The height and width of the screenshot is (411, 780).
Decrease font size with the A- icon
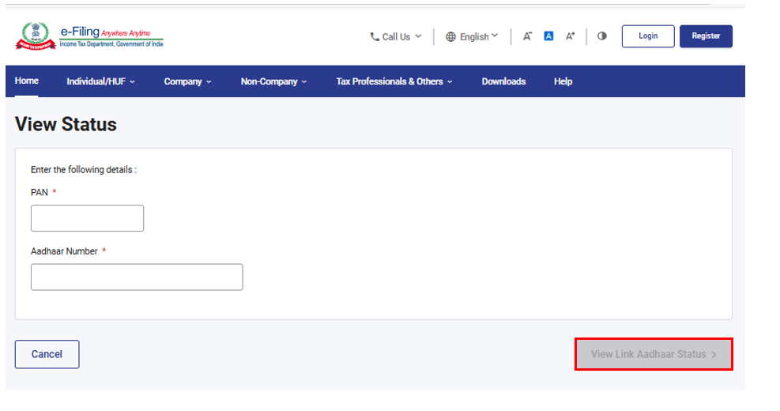click(527, 36)
